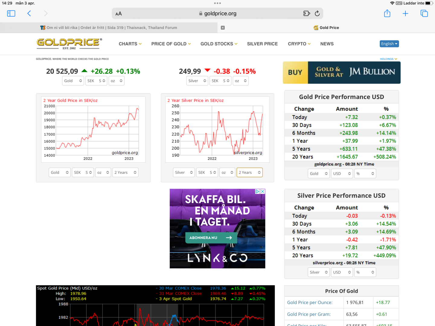Click the GoldPrice logo
This screenshot has width=435, height=326.
(x=69, y=43)
